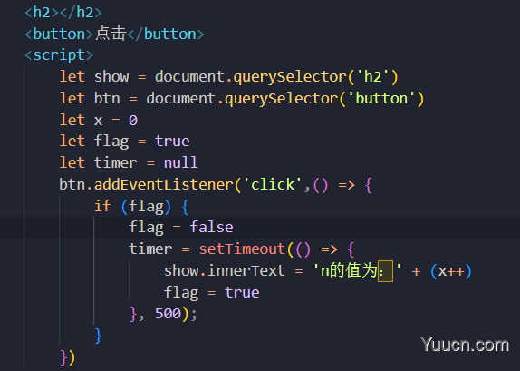520x371 pixels.
Task: Click the 'if' keyword
Action: pos(102,206)
